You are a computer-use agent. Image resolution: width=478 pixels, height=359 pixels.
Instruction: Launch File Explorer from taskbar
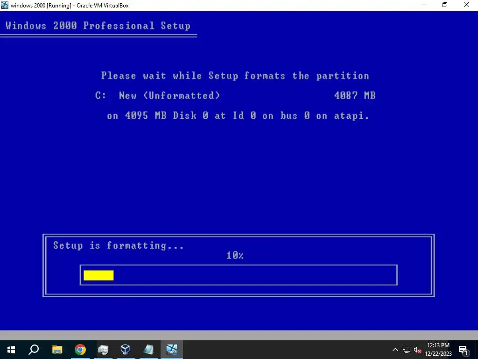[57, 350]
